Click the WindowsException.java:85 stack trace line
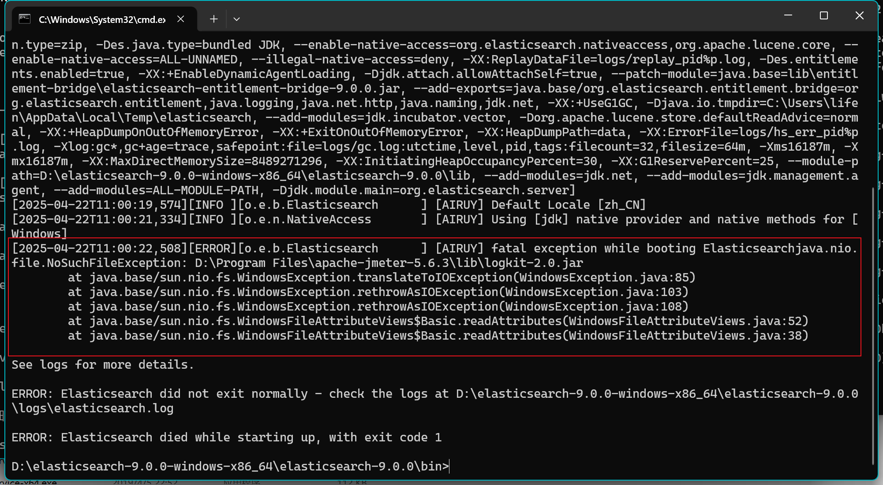 click(x=381, y=278)
